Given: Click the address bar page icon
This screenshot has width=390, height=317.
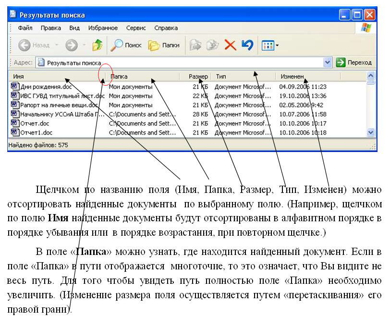Looking at the screenshot, I should (41, 62).
